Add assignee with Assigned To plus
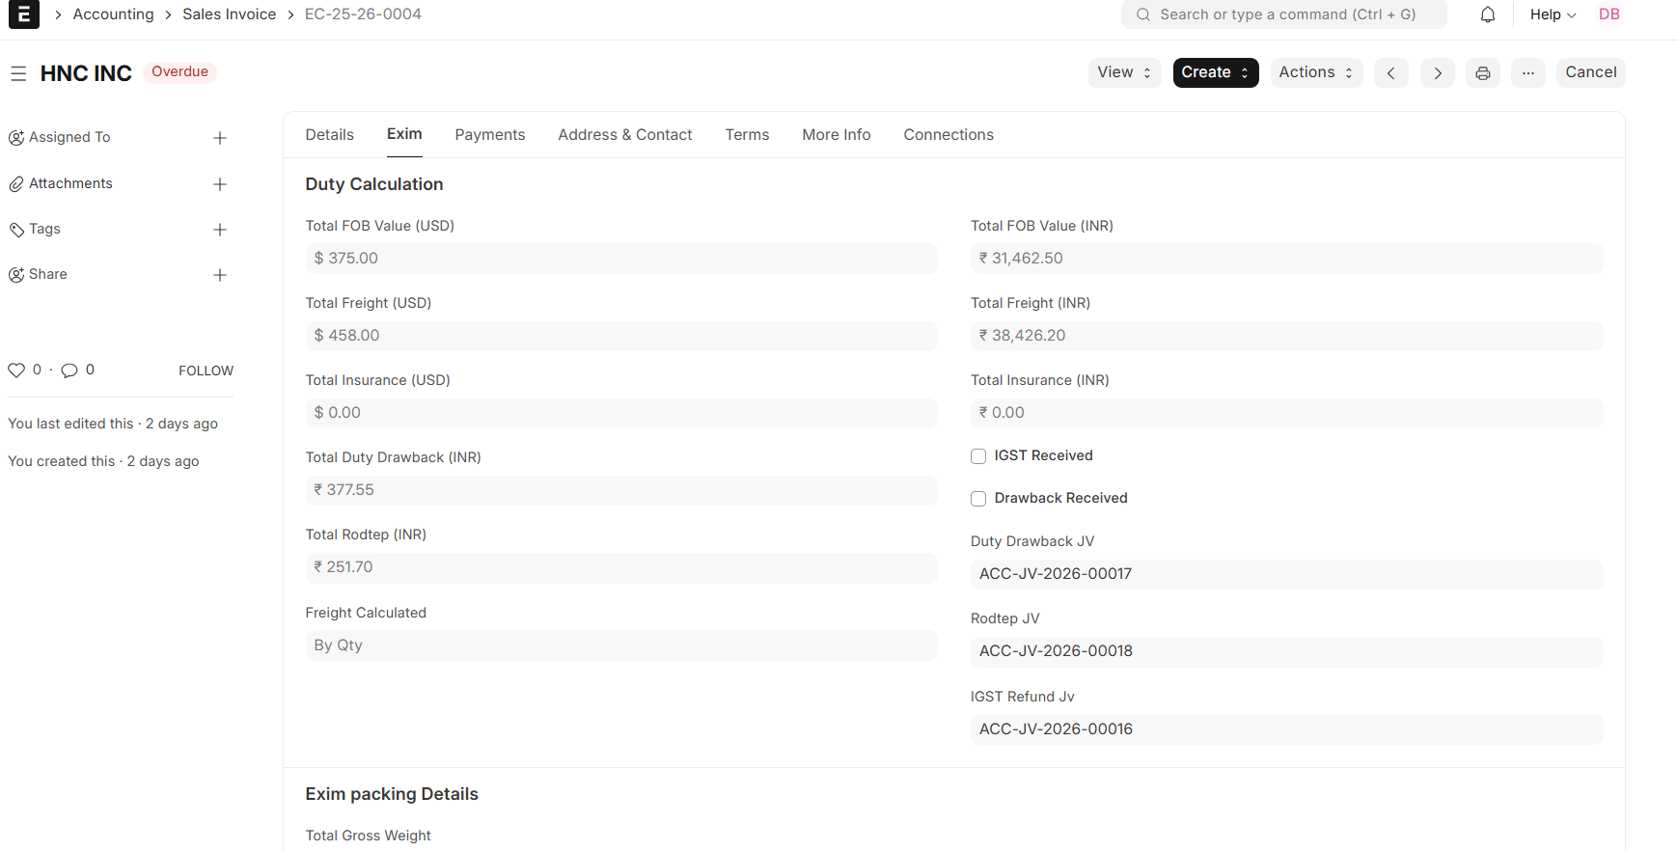The image size is (1677, 851). tap(220, 138)
